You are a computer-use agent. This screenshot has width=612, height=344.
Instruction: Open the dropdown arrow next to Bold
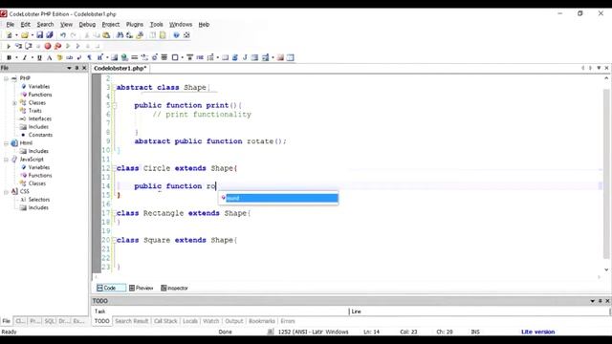tap(16, 57)
